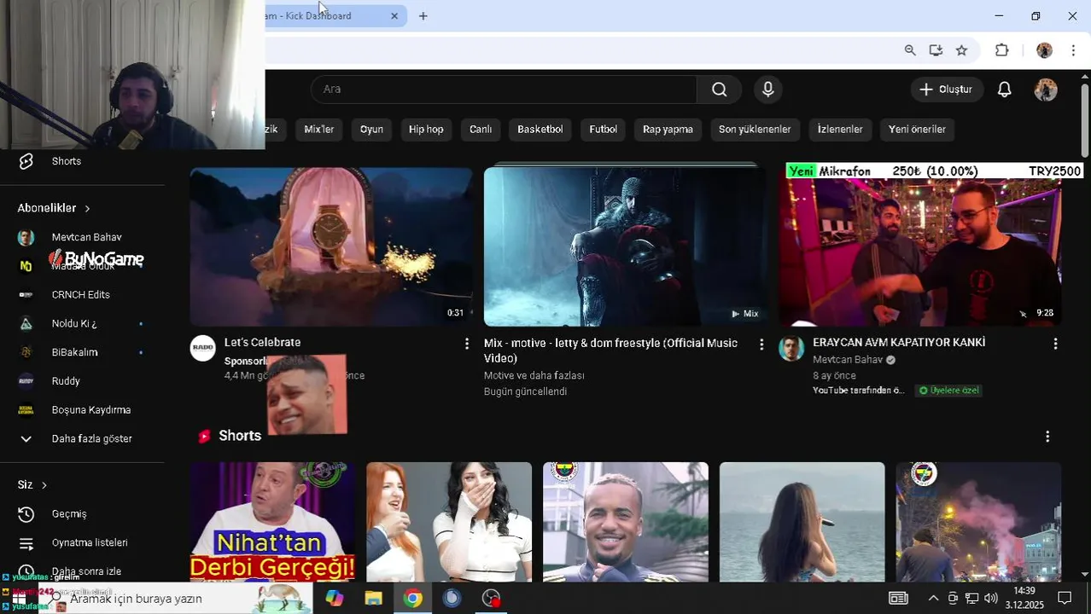Viewport: 1091px width, 614px height.
Task: Open Shorts section options menu
Action: click(1047, 437)
